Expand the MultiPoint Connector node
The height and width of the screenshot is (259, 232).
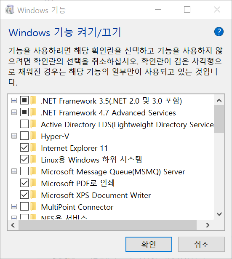tap(14, 207)
